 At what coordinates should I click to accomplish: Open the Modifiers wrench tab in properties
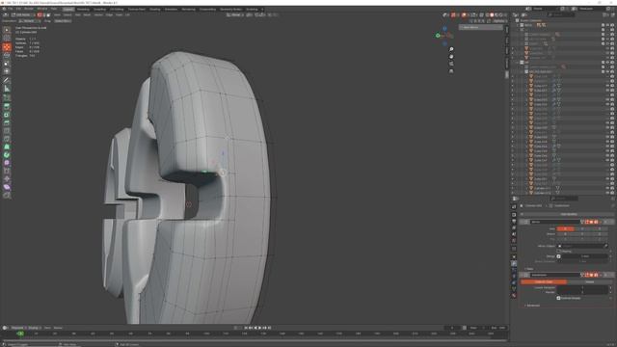(x=514, y=263)
